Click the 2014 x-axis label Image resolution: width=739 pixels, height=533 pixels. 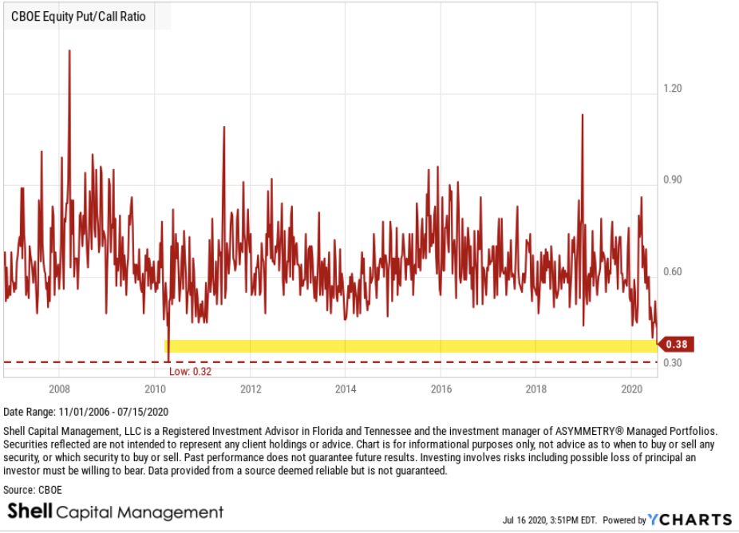346,389
